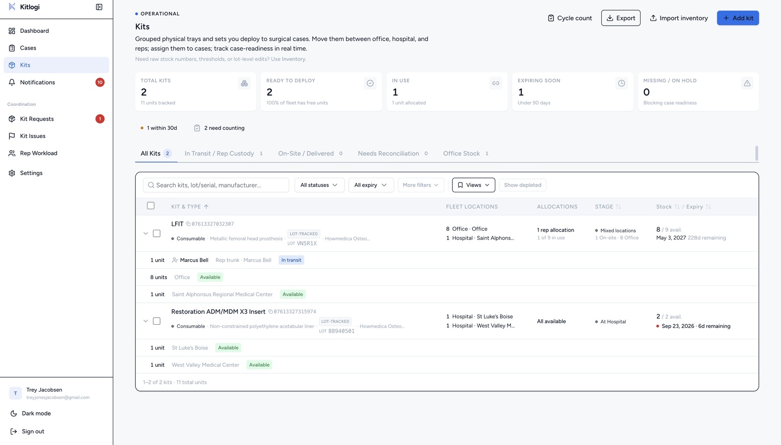Viewport: 781px width, 445px height.
Task: Click the '1 rep allocation' text
Action: point(555,230)
